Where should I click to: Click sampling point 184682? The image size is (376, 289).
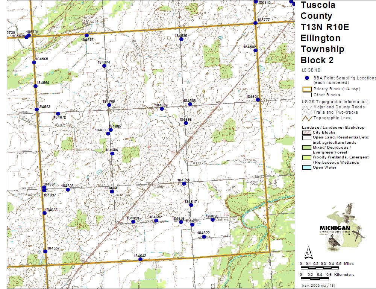[x=162, y=109]
